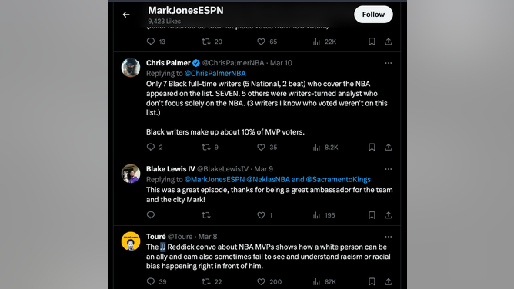Retweet Chris Palmer's tweet with 9 retweets
514x289 pixels.
(206, 148)
